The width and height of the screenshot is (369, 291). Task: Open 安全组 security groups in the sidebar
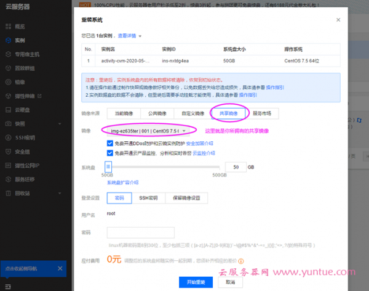[x=7, y=151]
